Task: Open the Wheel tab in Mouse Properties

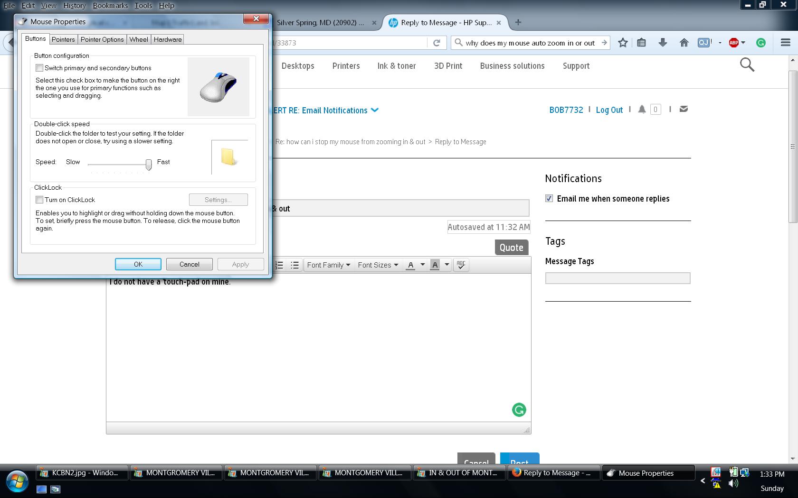Action: tap(138, 39)
